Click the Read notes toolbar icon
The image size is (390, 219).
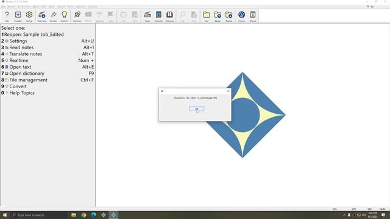[x=42, y=16]
